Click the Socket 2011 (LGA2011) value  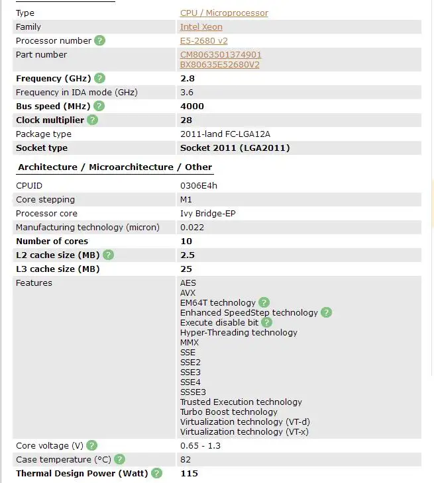235,148
